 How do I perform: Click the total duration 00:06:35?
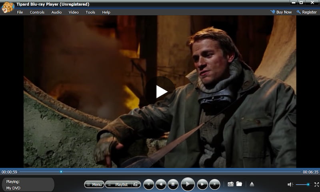pos(310,172)
